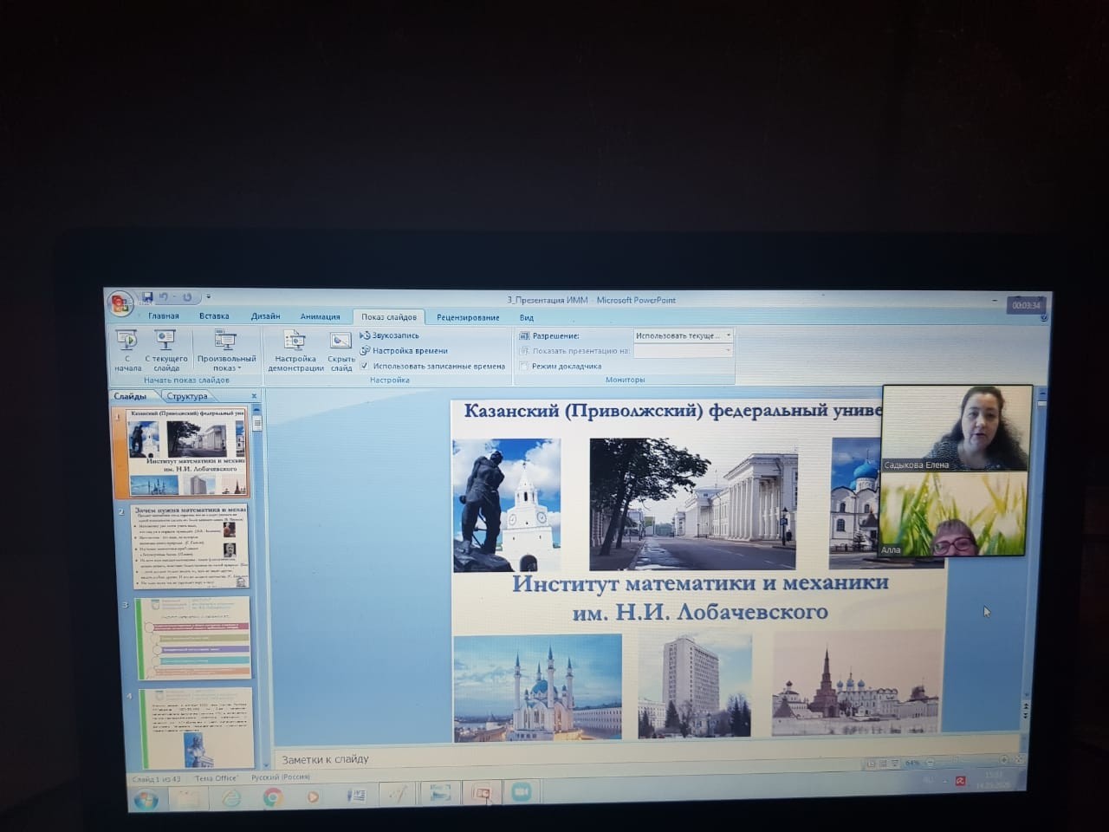
Task: Click Русский (Россия) language indicator
Action: [x=281, y=777]
